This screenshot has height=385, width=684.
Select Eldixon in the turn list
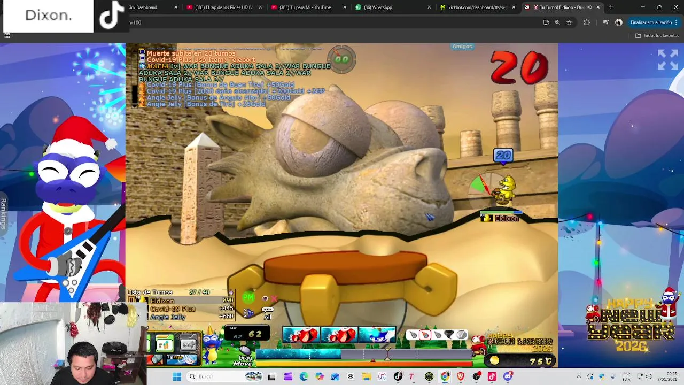[181, 301]
